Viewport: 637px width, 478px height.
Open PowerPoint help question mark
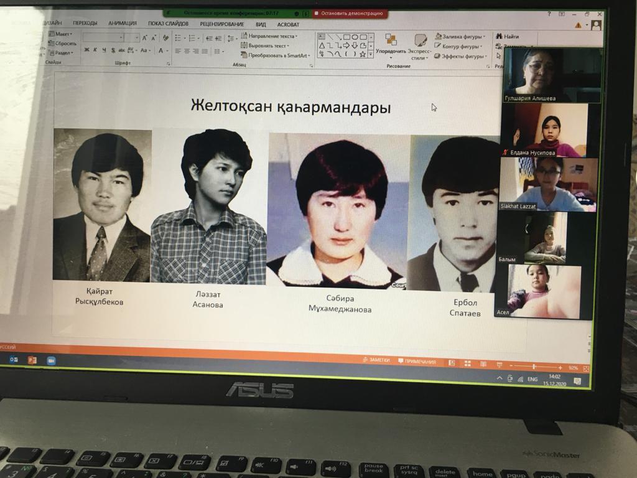tap(549, 14)
